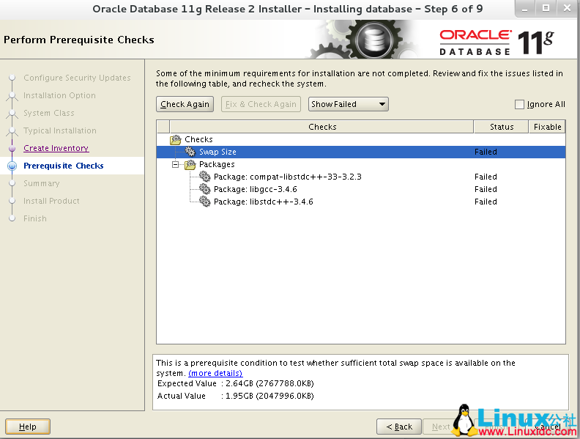Click the libgcc-3.4.6 package gear icon
The image size is (580, 439).
(204, 189)
